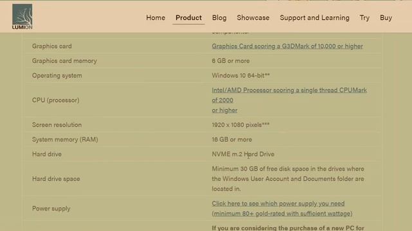Follow the power supply requirements link

282,209
